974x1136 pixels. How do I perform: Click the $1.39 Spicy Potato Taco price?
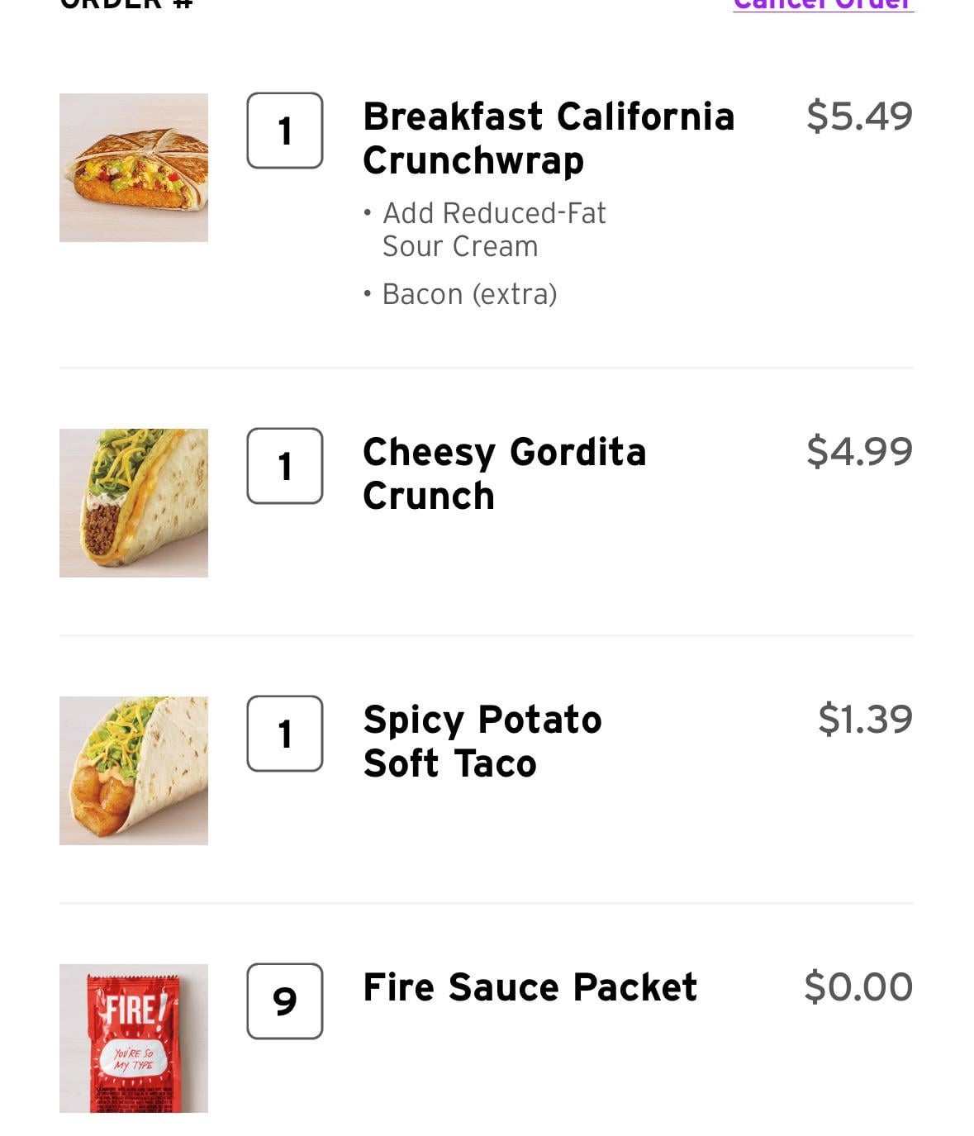(x=865, y=719)
